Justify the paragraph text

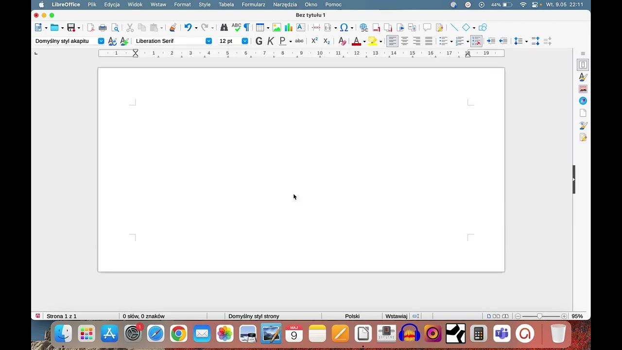click(429, 41)
